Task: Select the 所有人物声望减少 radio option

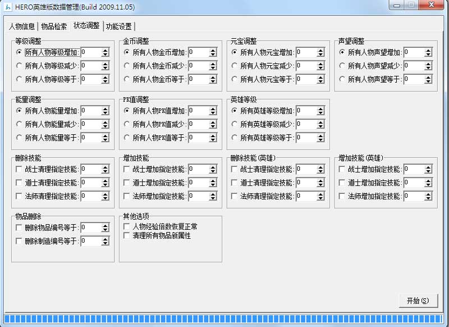Action: pyautogui.click(x=343, y=66)
